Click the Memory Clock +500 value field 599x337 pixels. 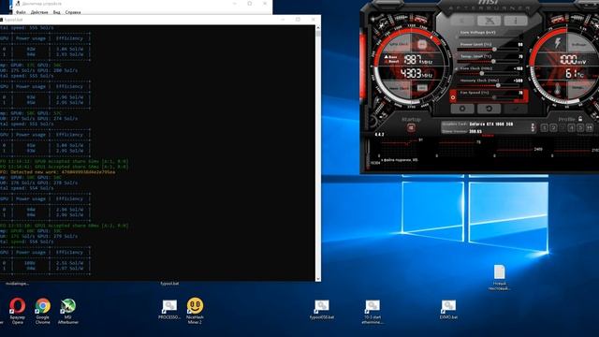[519, 81]
